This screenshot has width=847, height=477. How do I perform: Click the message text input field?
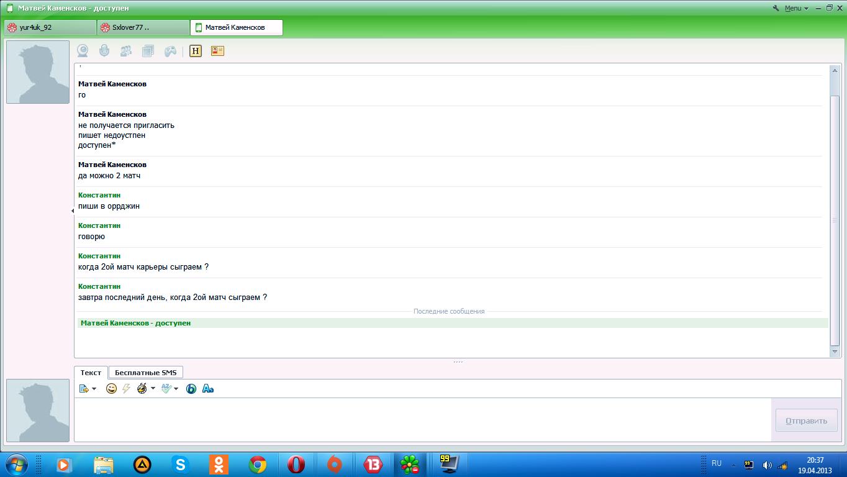422,420
